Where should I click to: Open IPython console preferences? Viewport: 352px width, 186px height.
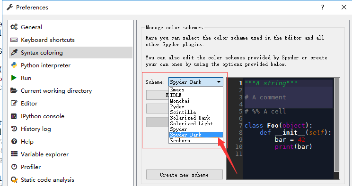coord(70,116)
